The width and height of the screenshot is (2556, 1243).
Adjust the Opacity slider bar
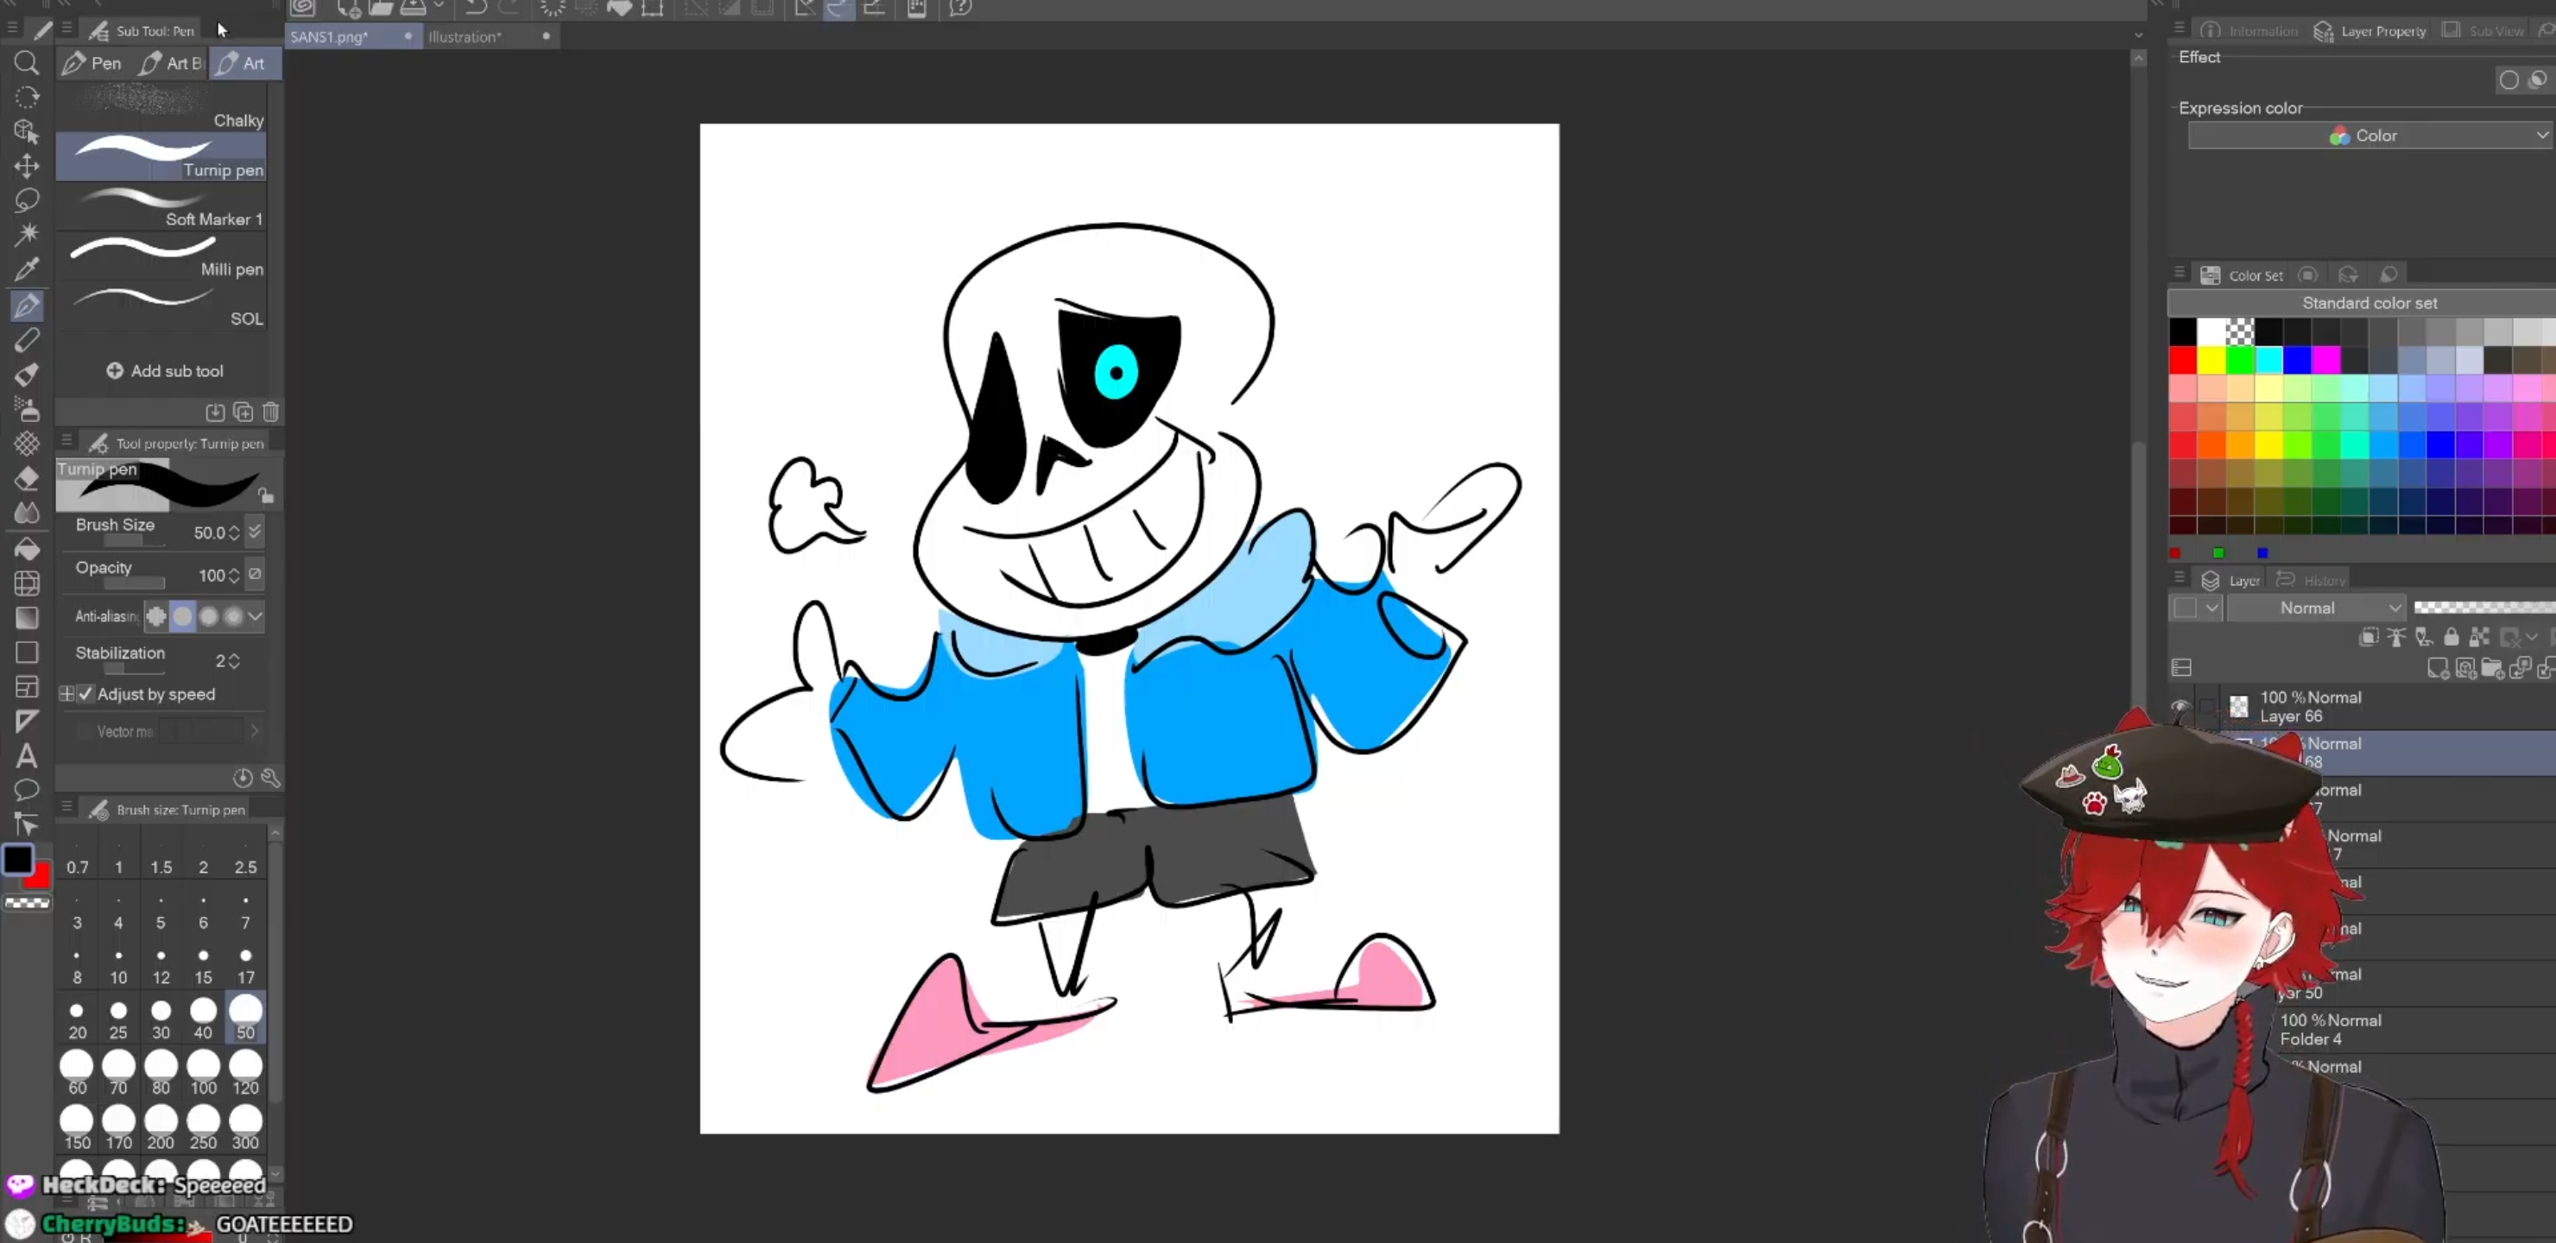(x=135, y=584)
